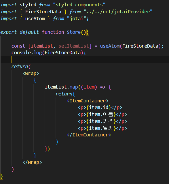Click itemList in the const declaration
This screenshot has width=169, height=184.
tap(42, 46)
